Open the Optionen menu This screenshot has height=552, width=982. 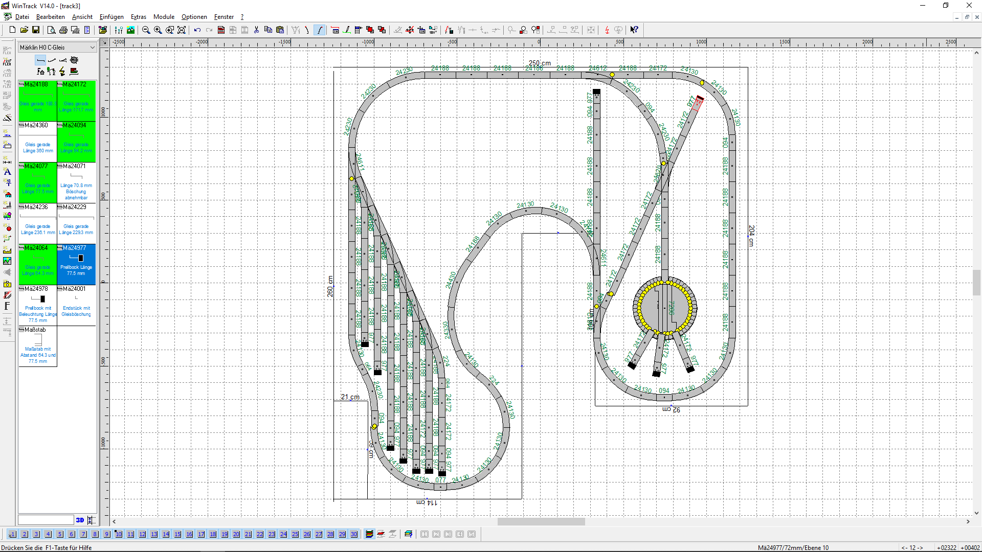(x=194, y=17)
